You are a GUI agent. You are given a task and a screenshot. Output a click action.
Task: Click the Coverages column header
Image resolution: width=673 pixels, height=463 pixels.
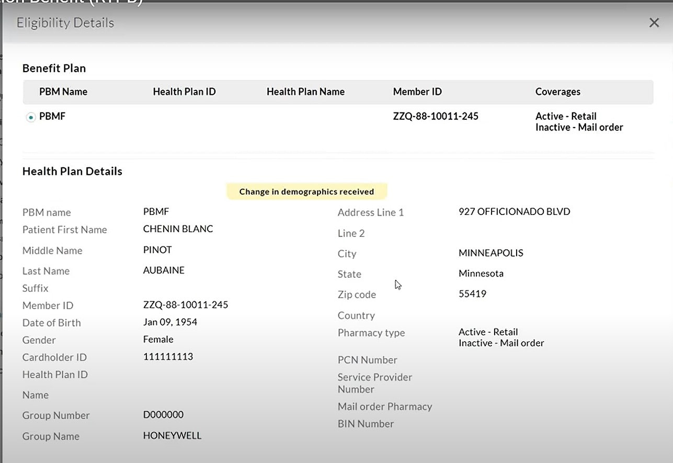[557, 92]
